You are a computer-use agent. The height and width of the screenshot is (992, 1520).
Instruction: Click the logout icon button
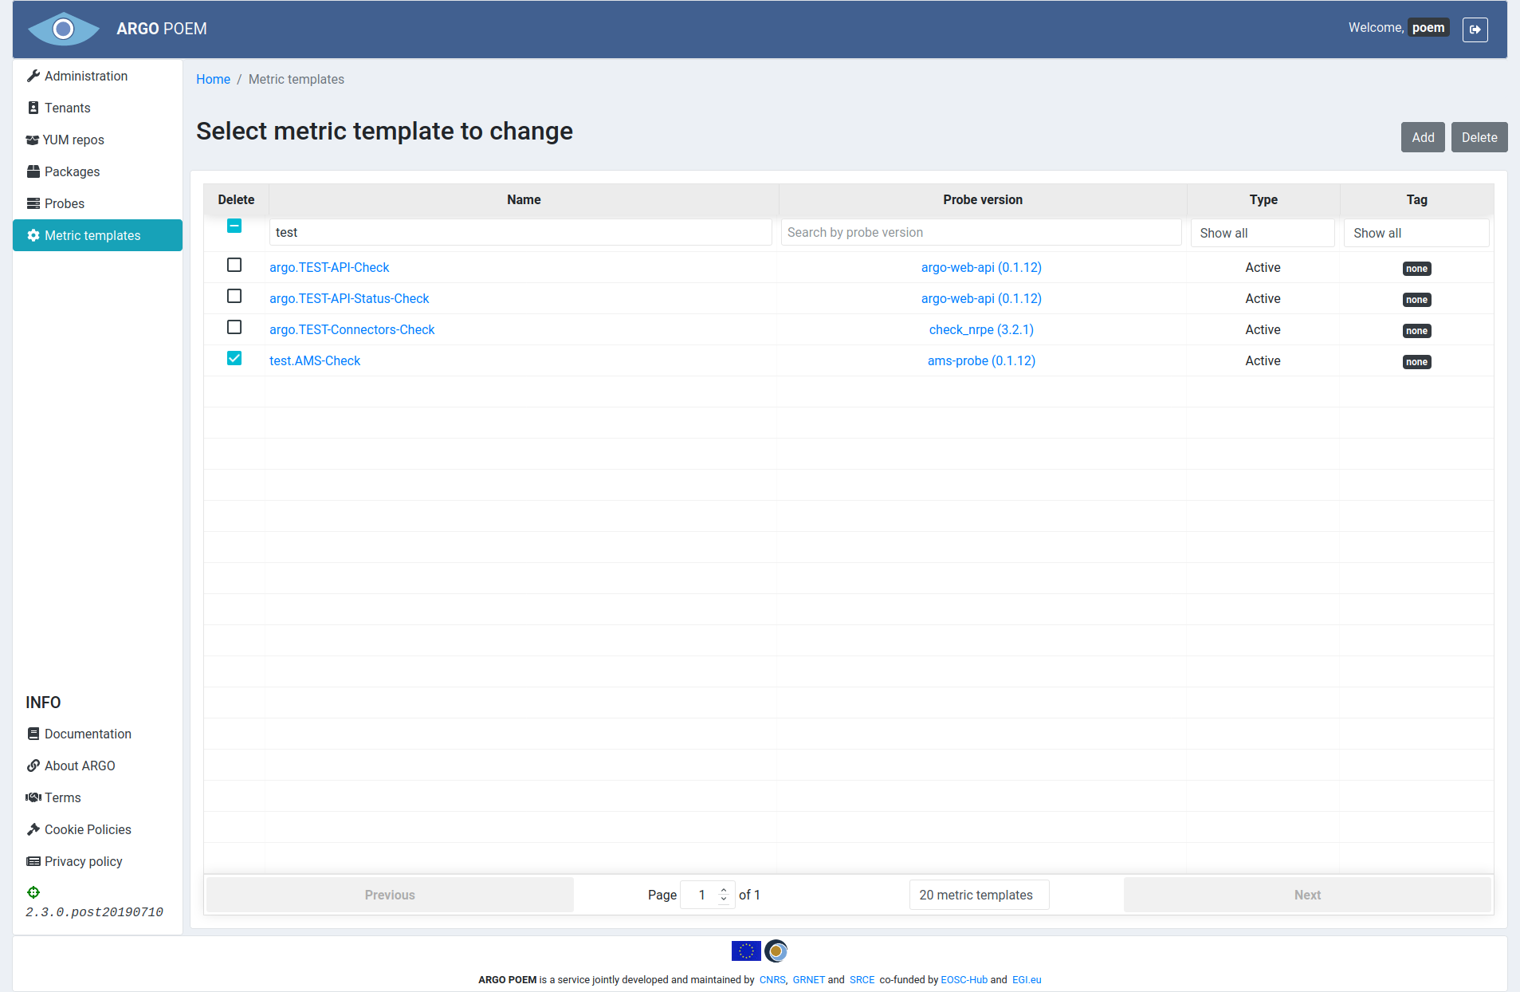pyautogui.click(x=1475, y=30)
